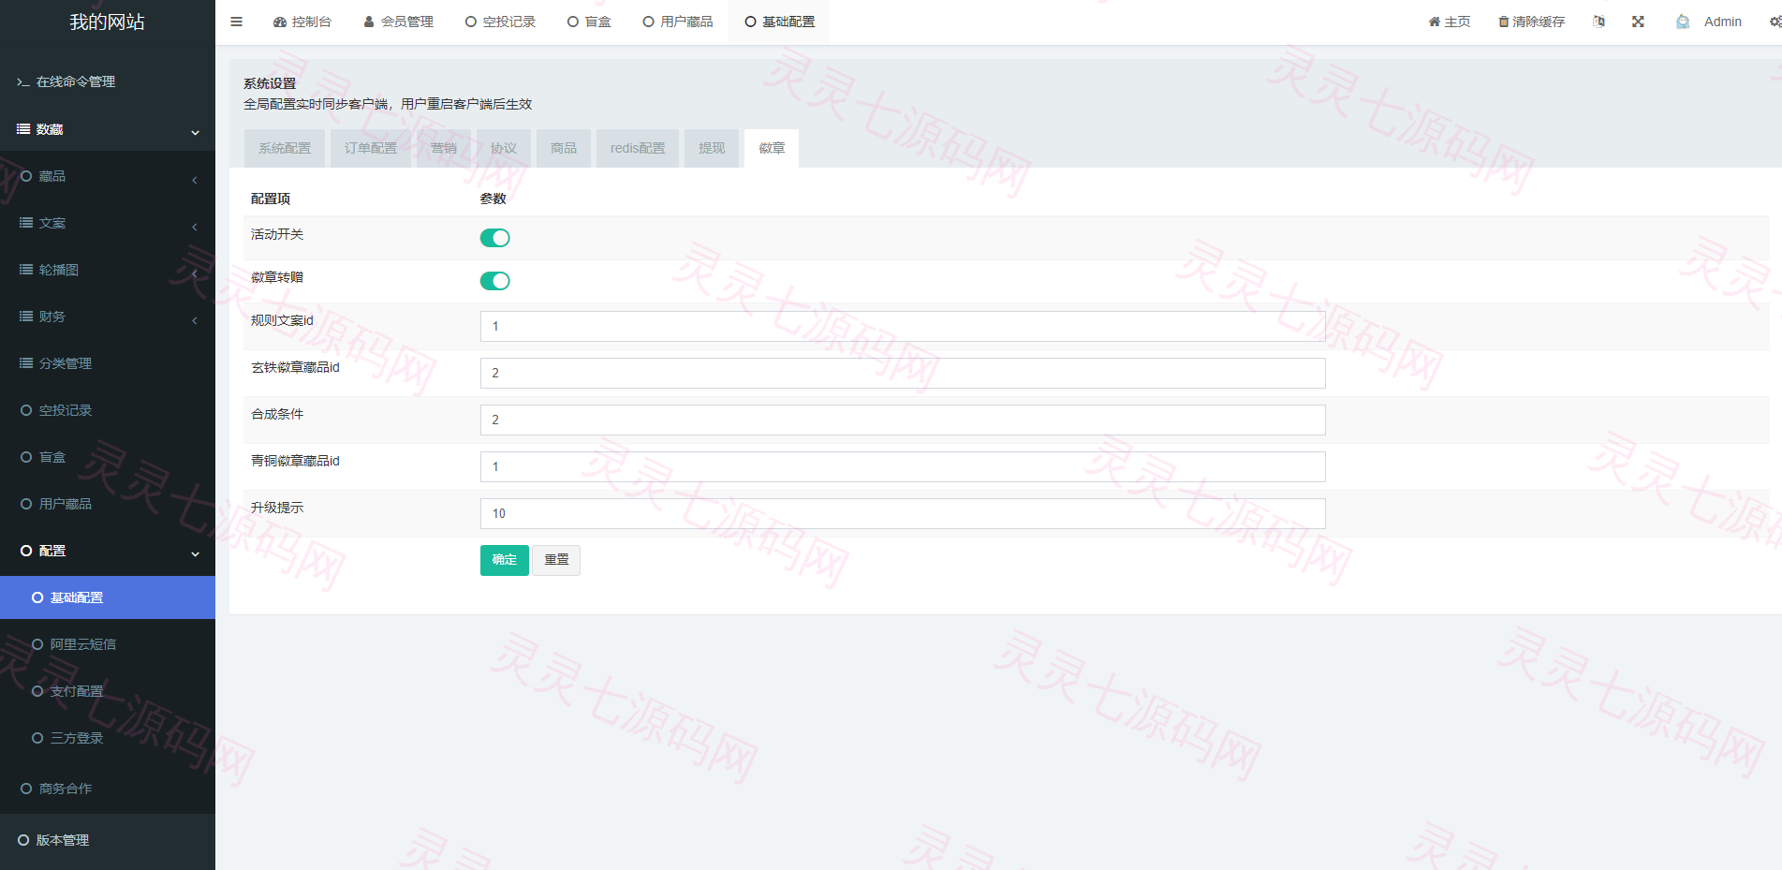Open 商务合作 in the sidebar
The width and height of the screenshot is (1782, 870).
[108, 789]
